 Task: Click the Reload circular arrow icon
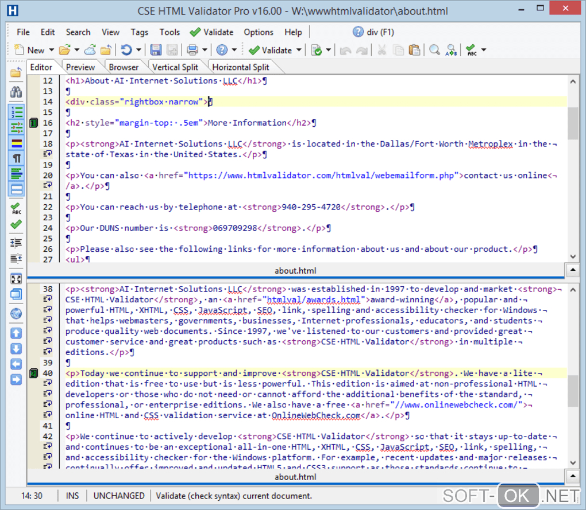(x=126, y=50)
